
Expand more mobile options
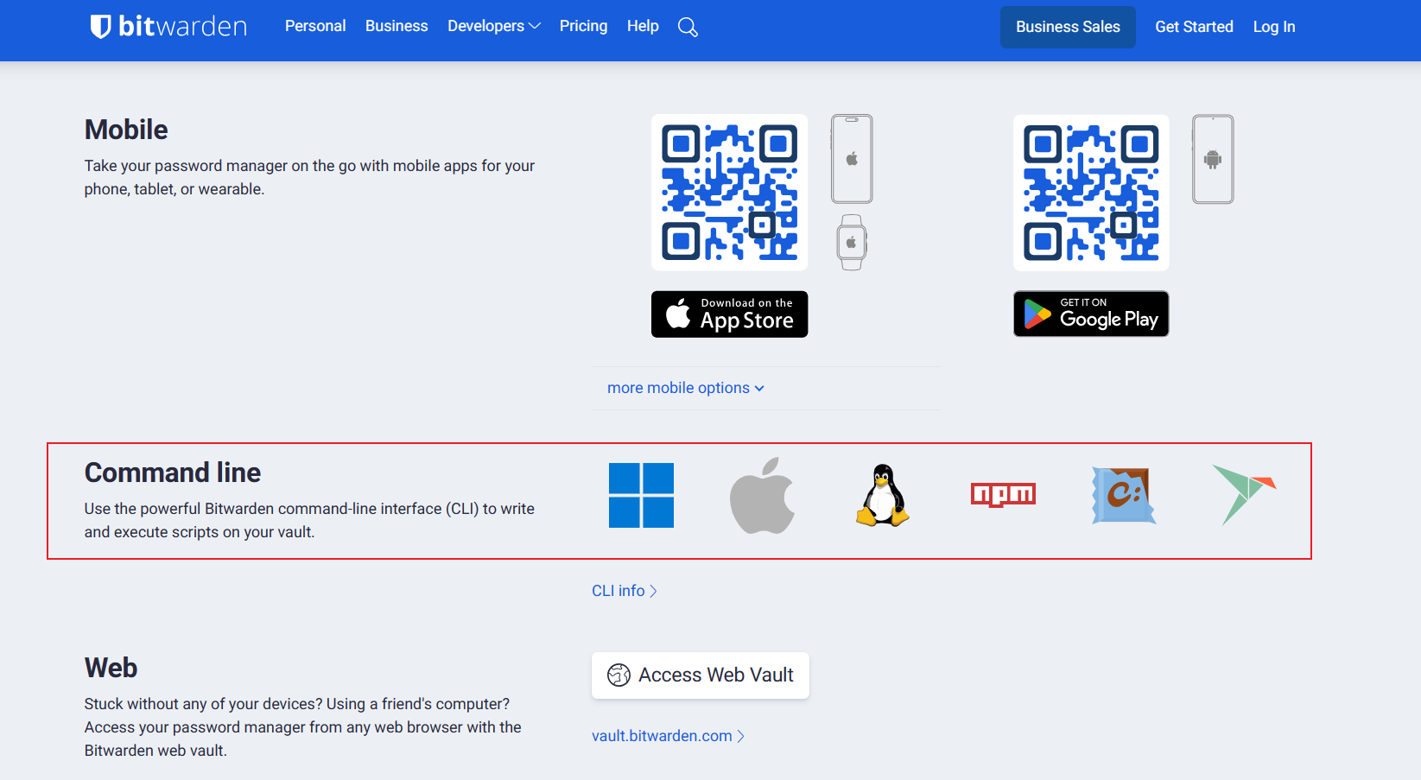686,388
